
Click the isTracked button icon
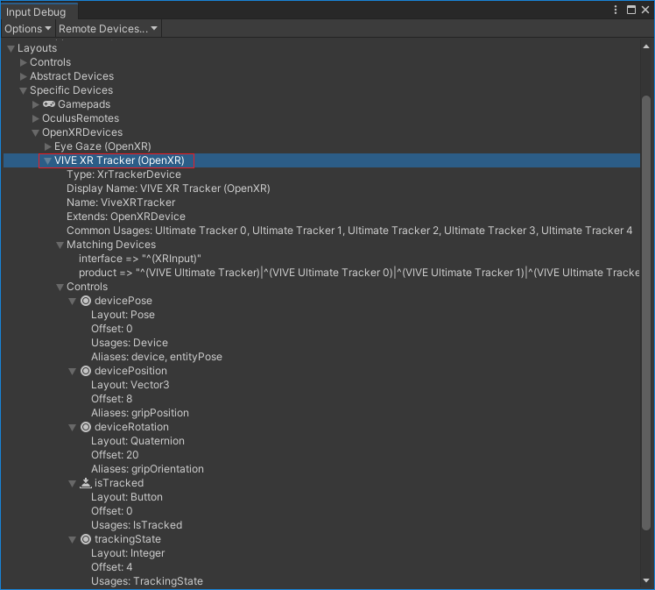click(86, 483)
